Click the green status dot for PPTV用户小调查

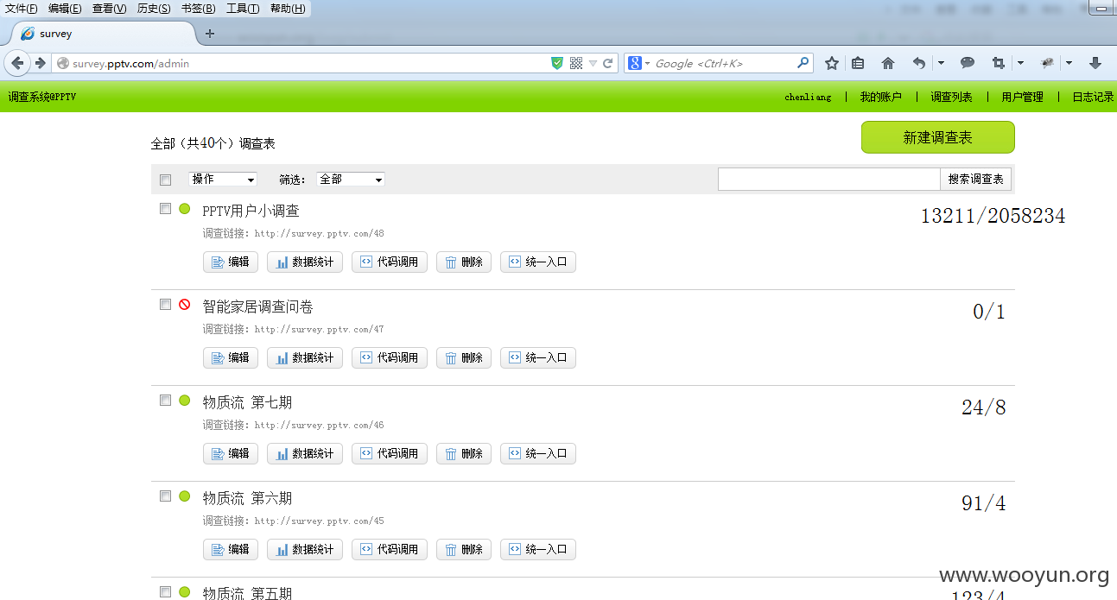pos(184,209)
